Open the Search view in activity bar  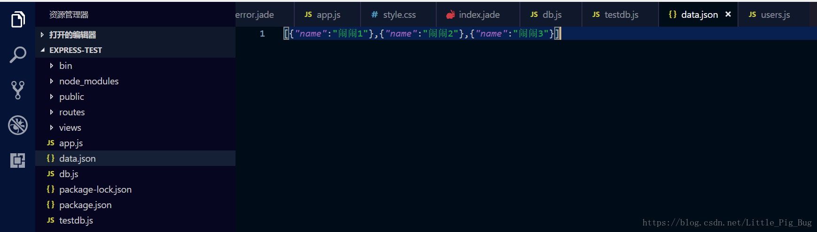(x=18, y=55)
